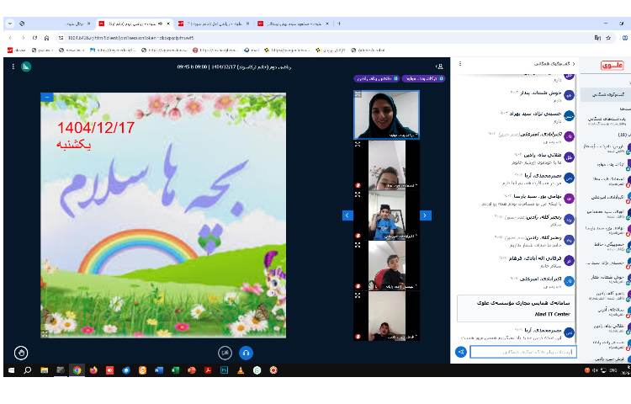Screen dimensions: 631x404
Task: Switch to the fourth browser tab
Action: [294, 24]
